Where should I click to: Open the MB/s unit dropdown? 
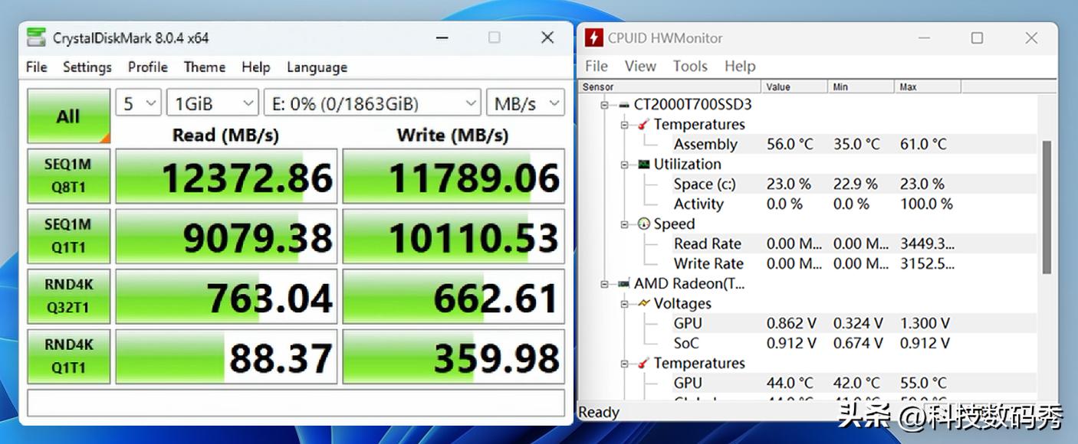525,102
